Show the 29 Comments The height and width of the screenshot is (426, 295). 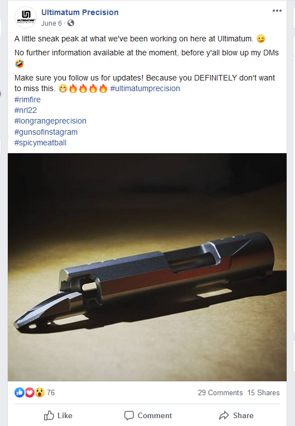coord(220,392)
